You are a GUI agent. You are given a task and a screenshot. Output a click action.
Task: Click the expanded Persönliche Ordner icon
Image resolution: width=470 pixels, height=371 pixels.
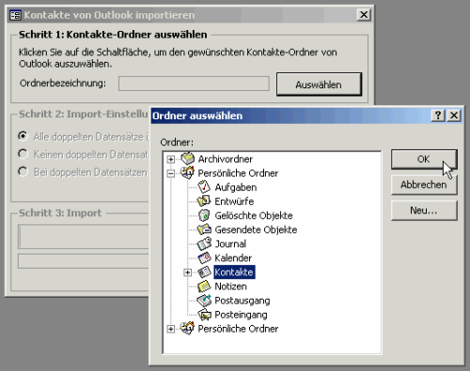188,173
